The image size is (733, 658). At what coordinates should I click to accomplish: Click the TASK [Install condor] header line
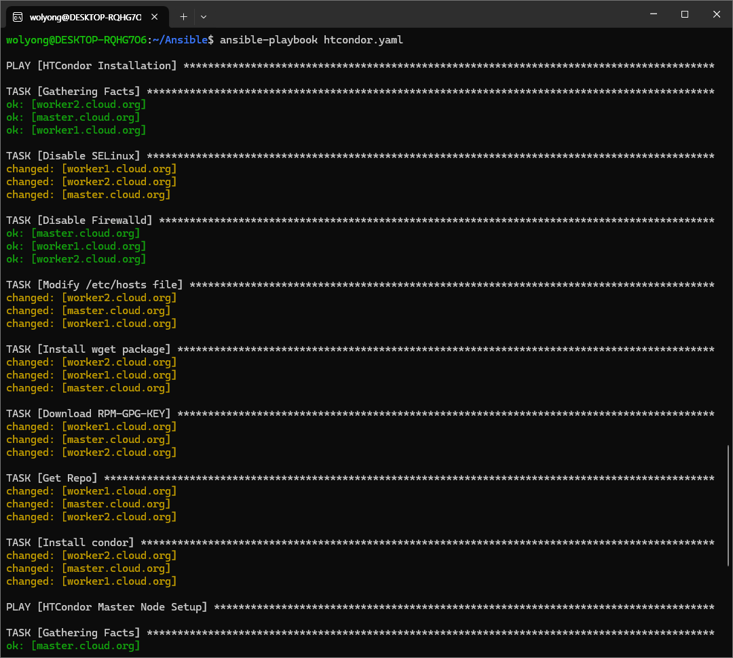(x=70, y=543)
